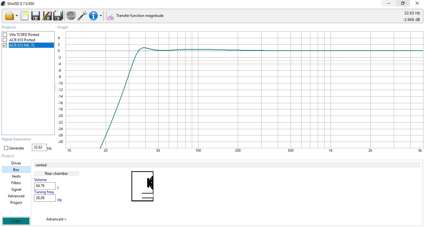Screen dimensions: 425x227
Task: Click the graph splitter grip handle
Action: click(56, 88)
